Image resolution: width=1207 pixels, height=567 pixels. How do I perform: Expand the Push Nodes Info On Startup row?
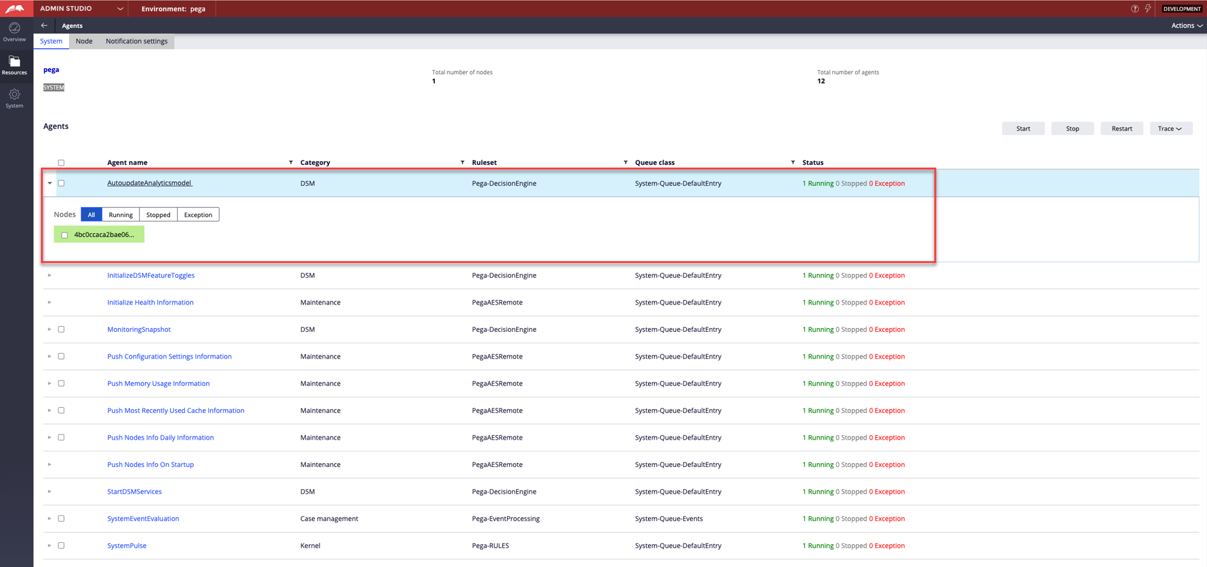click(49, 464)
